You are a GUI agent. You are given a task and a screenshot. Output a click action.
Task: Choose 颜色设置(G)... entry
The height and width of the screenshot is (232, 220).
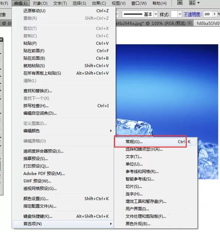click(x=64, y=199)
